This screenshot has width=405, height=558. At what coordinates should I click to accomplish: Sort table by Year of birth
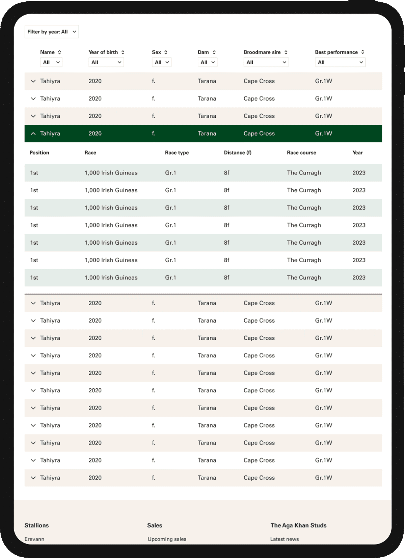coord(123,52)
